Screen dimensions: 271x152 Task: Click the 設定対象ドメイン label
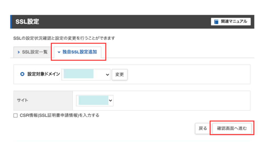(44, 74)
